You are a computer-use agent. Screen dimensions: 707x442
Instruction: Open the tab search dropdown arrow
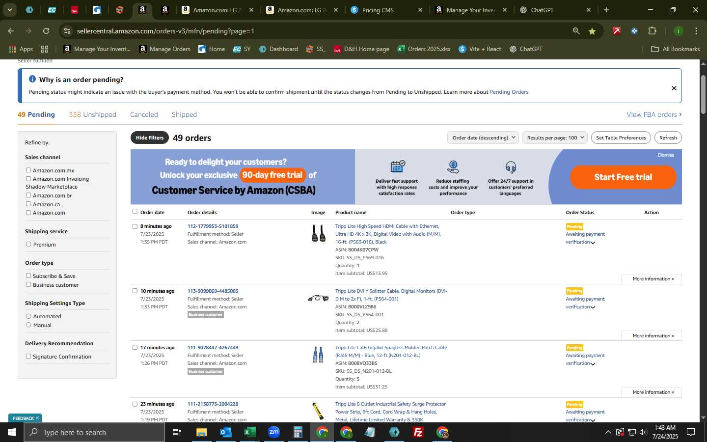coord(9,9)
